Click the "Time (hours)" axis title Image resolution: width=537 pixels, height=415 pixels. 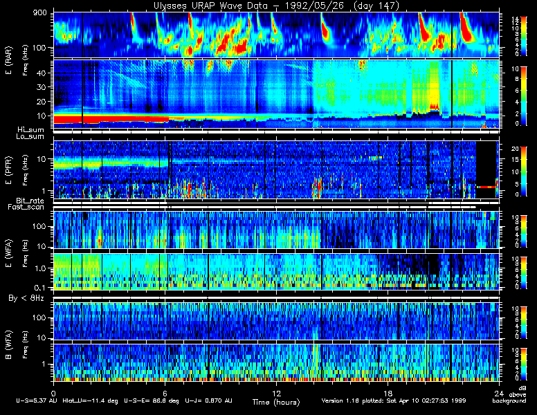coord(276,402)
